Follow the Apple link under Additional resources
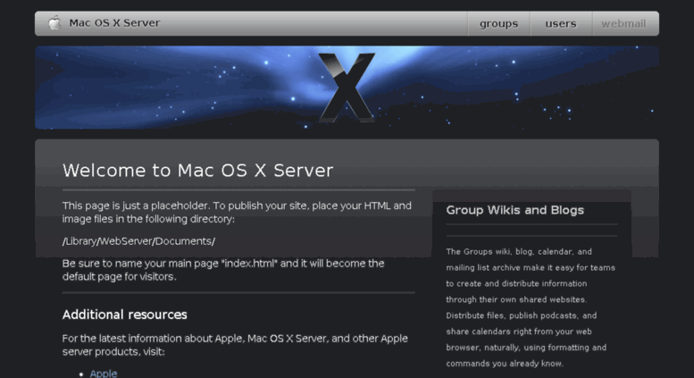This screenshot has height=378, width=694. tap(104, 374)
